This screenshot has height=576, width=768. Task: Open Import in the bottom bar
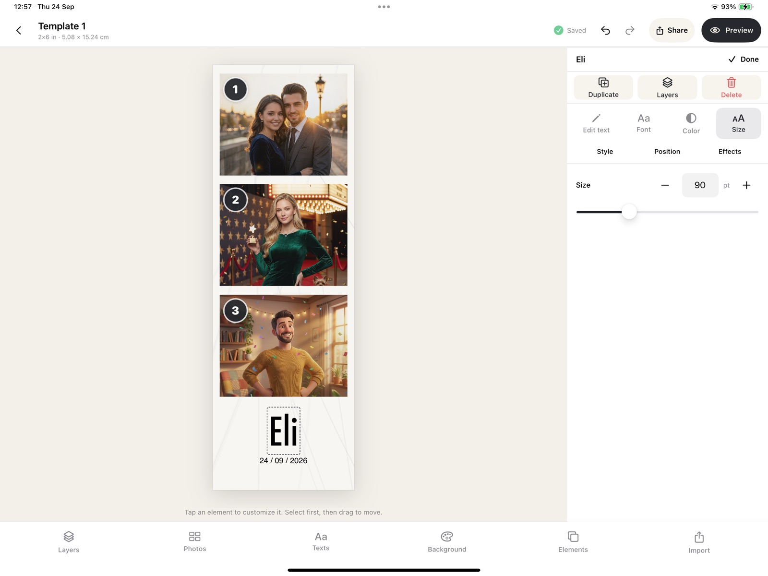click(699, 542)
